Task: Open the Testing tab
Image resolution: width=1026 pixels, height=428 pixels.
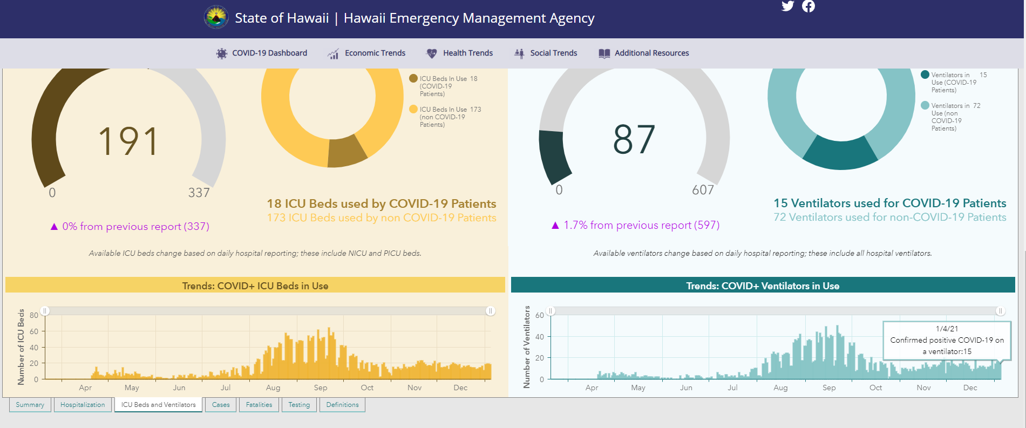Action: coord(299,405)
